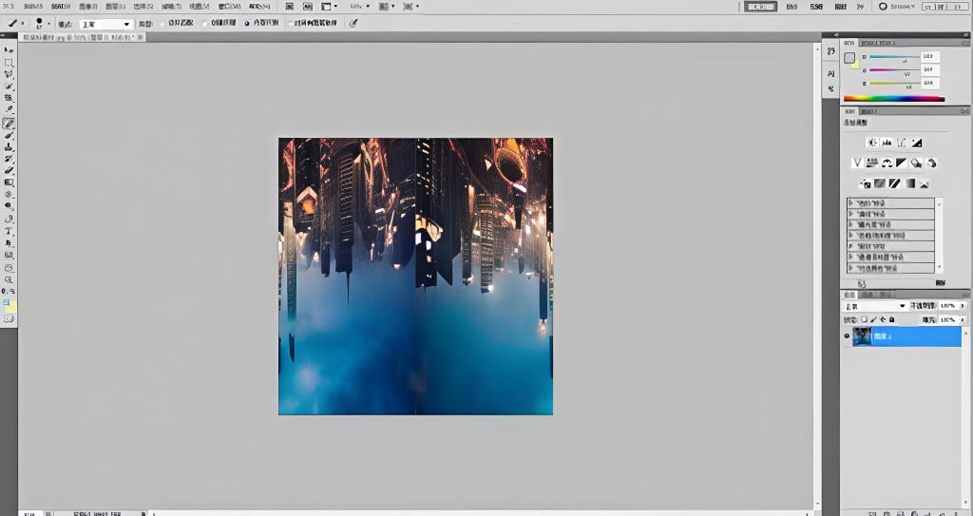Select the Move tool in the toolbox

click(x=9, y=49)
